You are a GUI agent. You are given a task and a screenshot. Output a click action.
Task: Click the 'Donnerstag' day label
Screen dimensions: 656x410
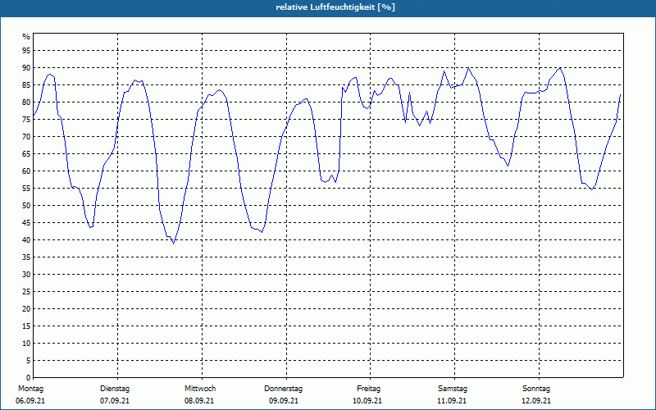coord(283,389)
